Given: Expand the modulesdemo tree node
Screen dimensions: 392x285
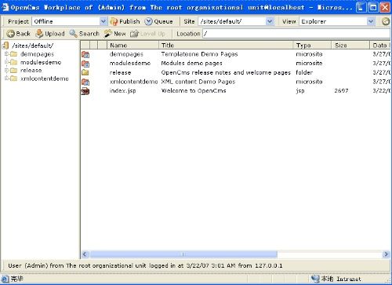Looking at the screenshot, I should (6, 62).
